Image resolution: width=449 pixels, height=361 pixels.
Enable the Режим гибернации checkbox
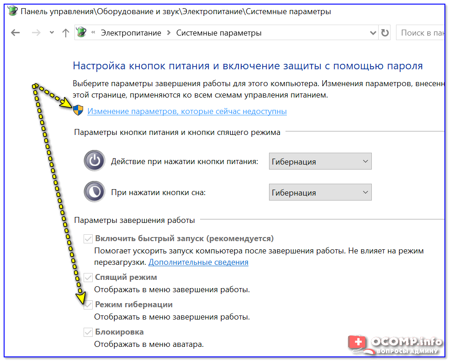tap(88, 304)
